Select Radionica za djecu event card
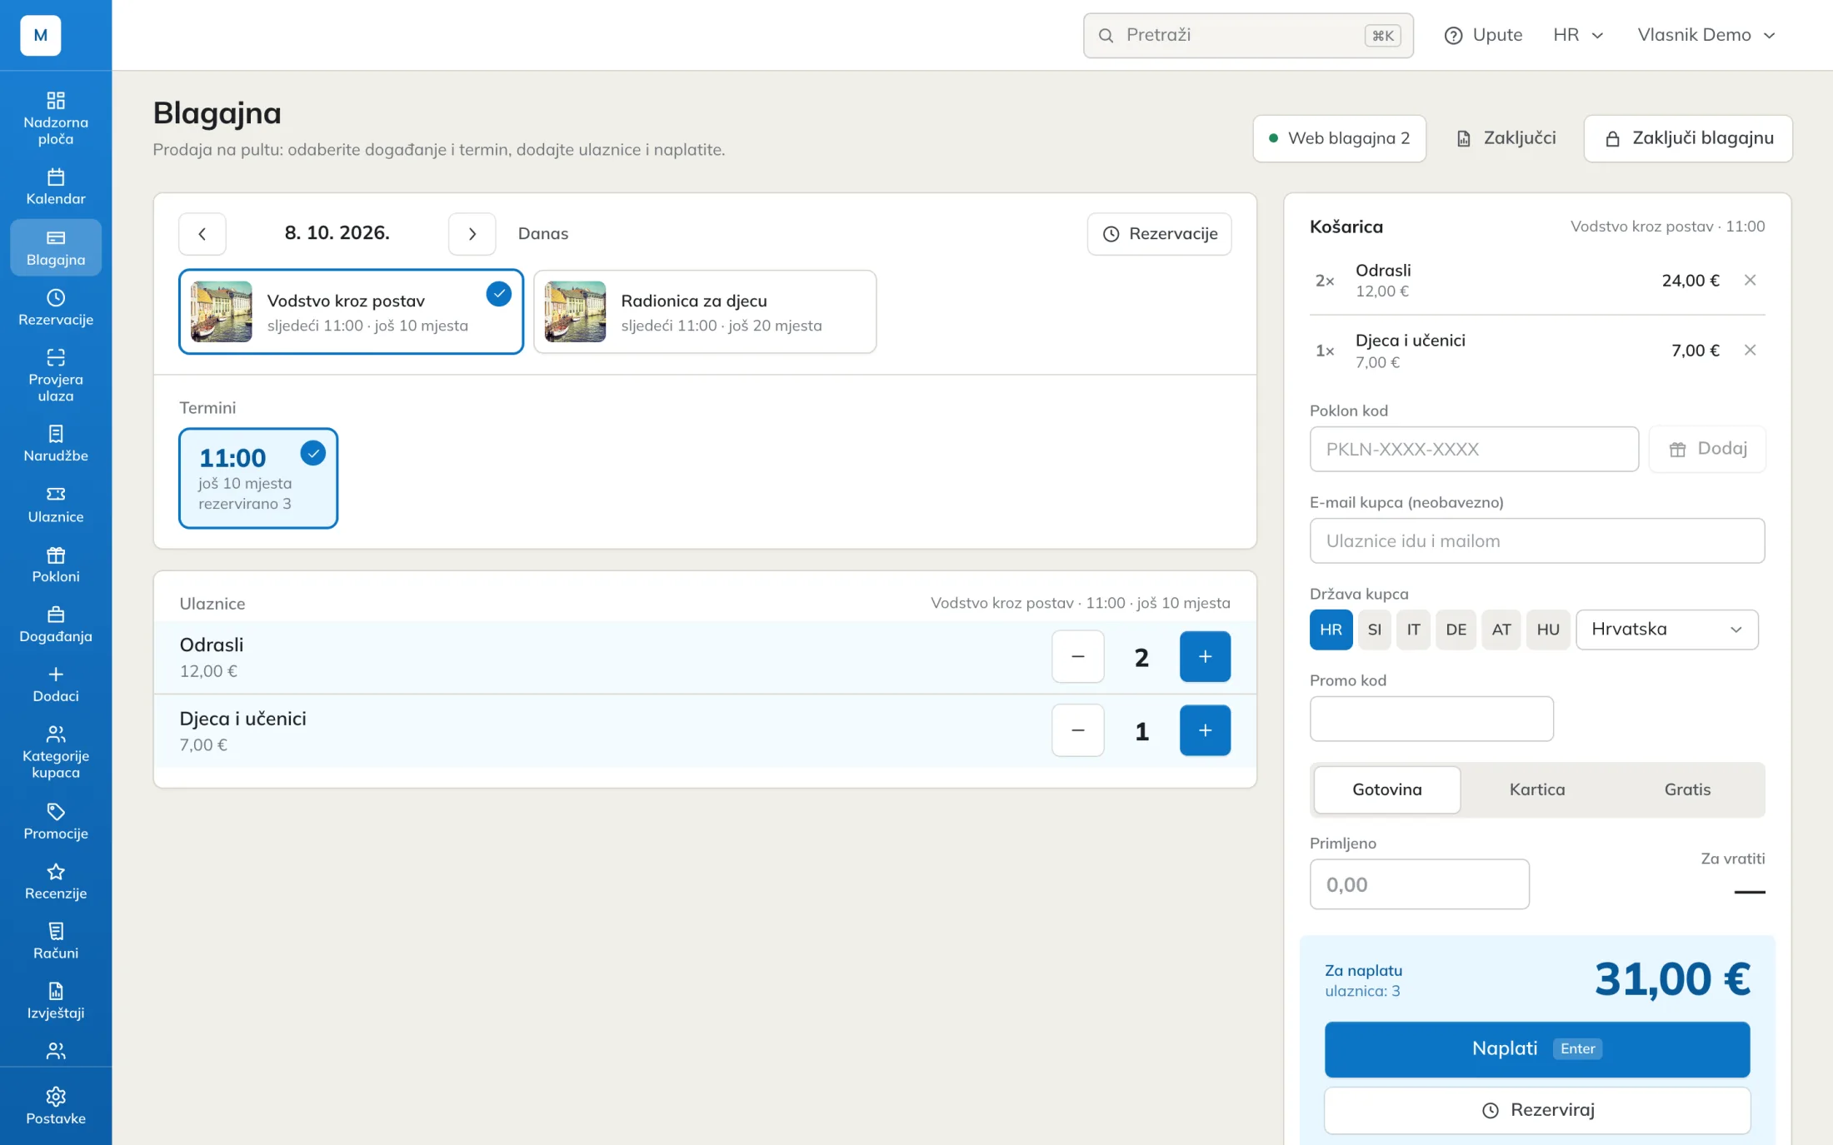The height and width of the screenshot is (1145, 1833). coord(705,312)
